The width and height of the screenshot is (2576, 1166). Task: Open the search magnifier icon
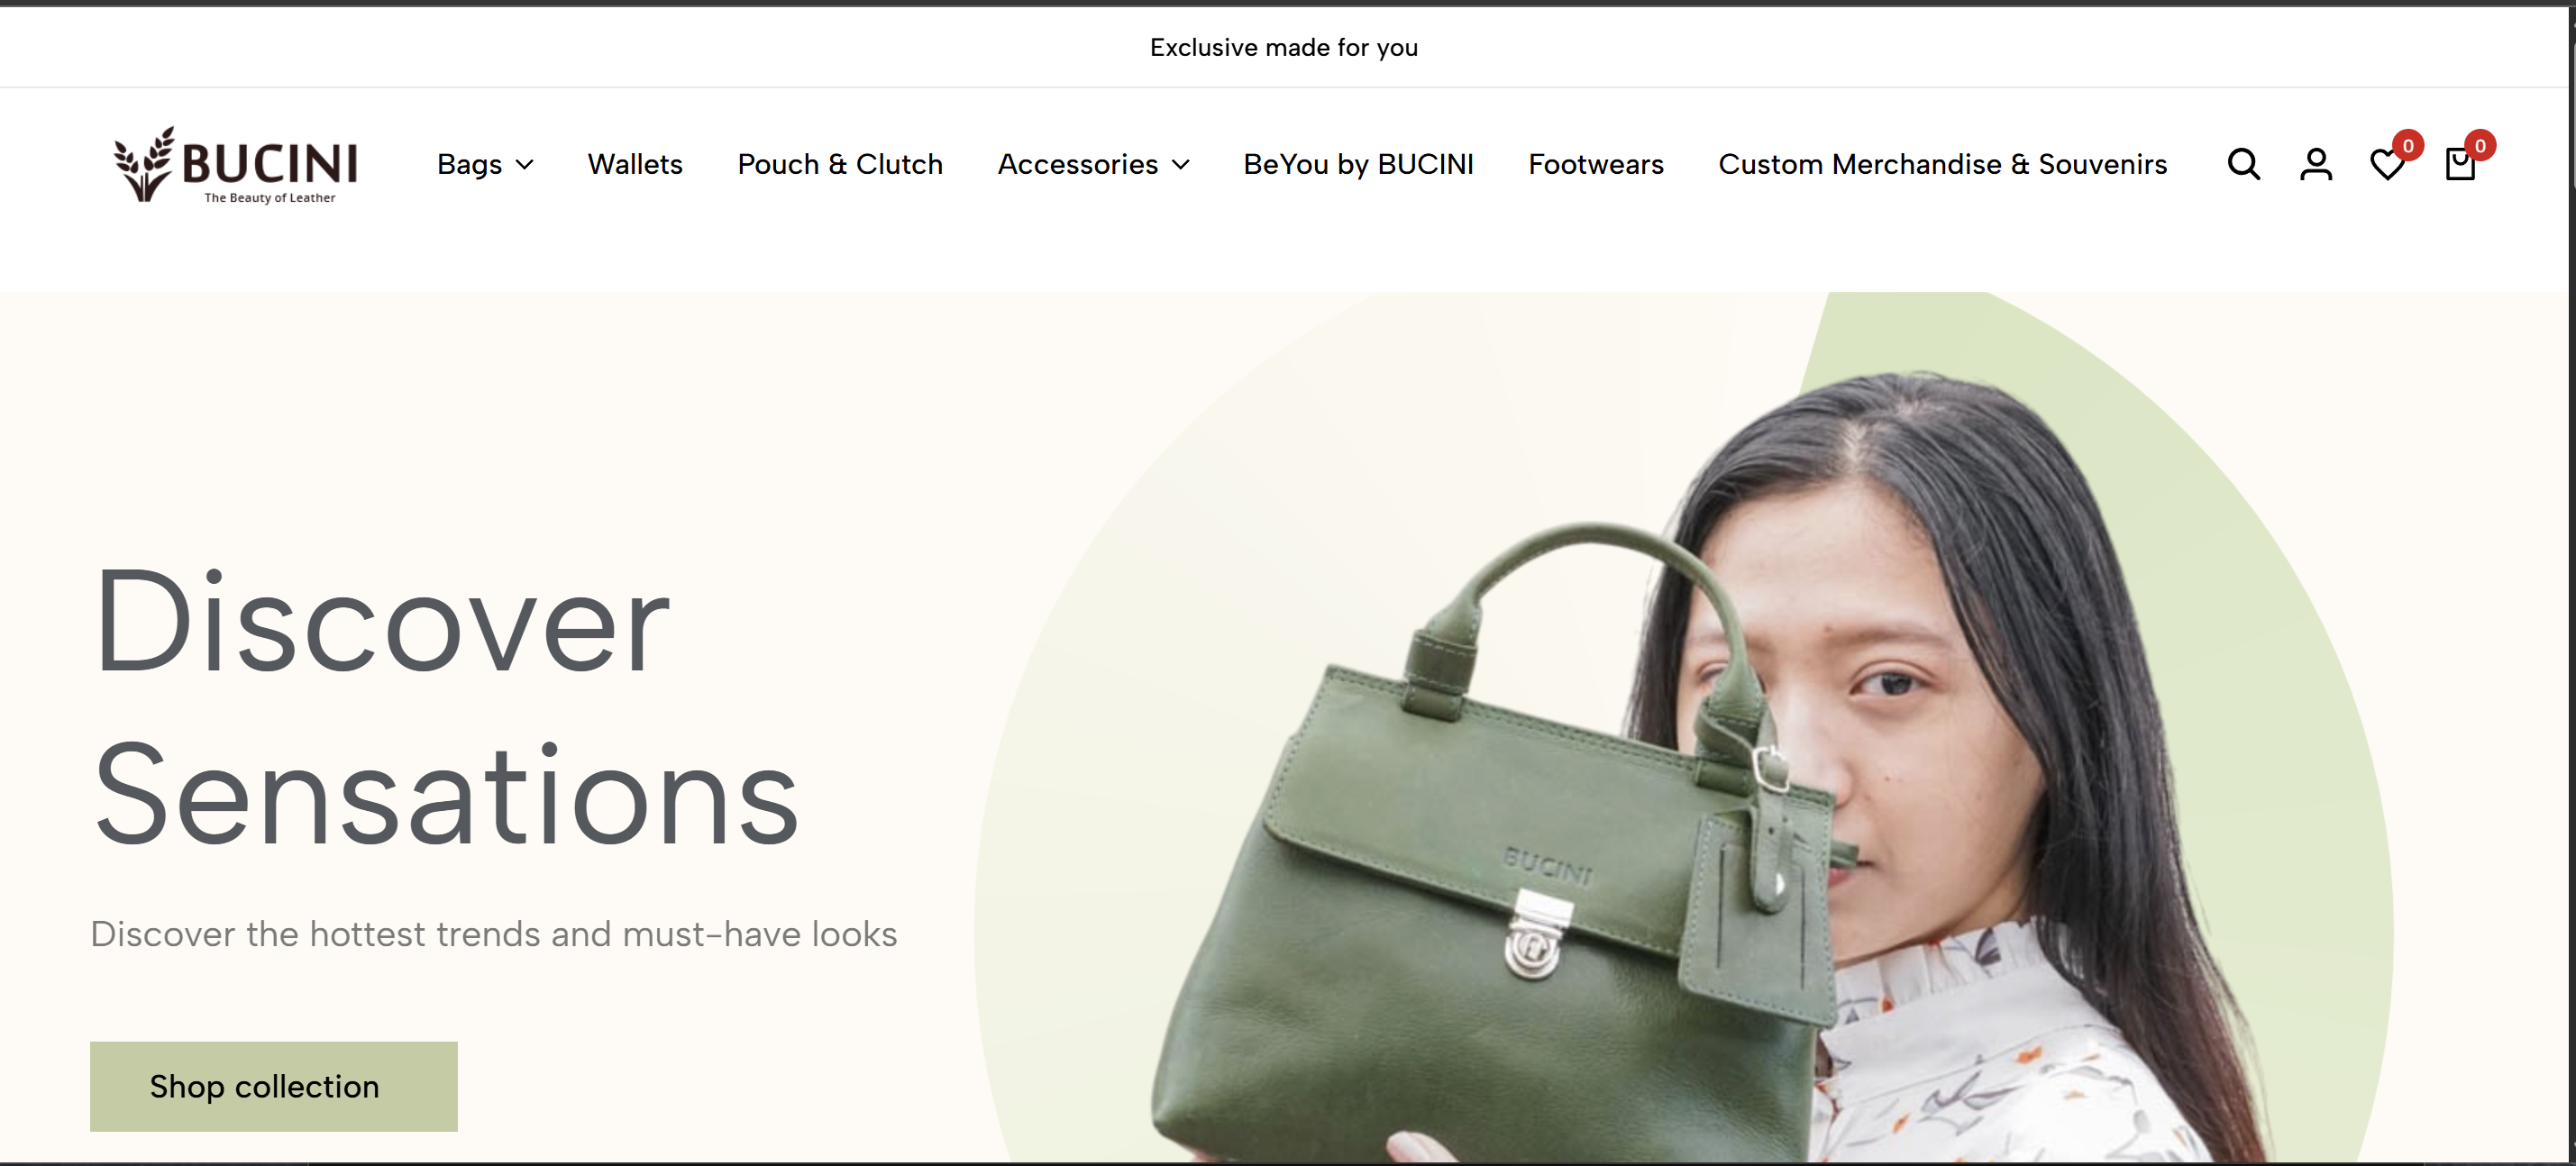tap(2244, 164)
